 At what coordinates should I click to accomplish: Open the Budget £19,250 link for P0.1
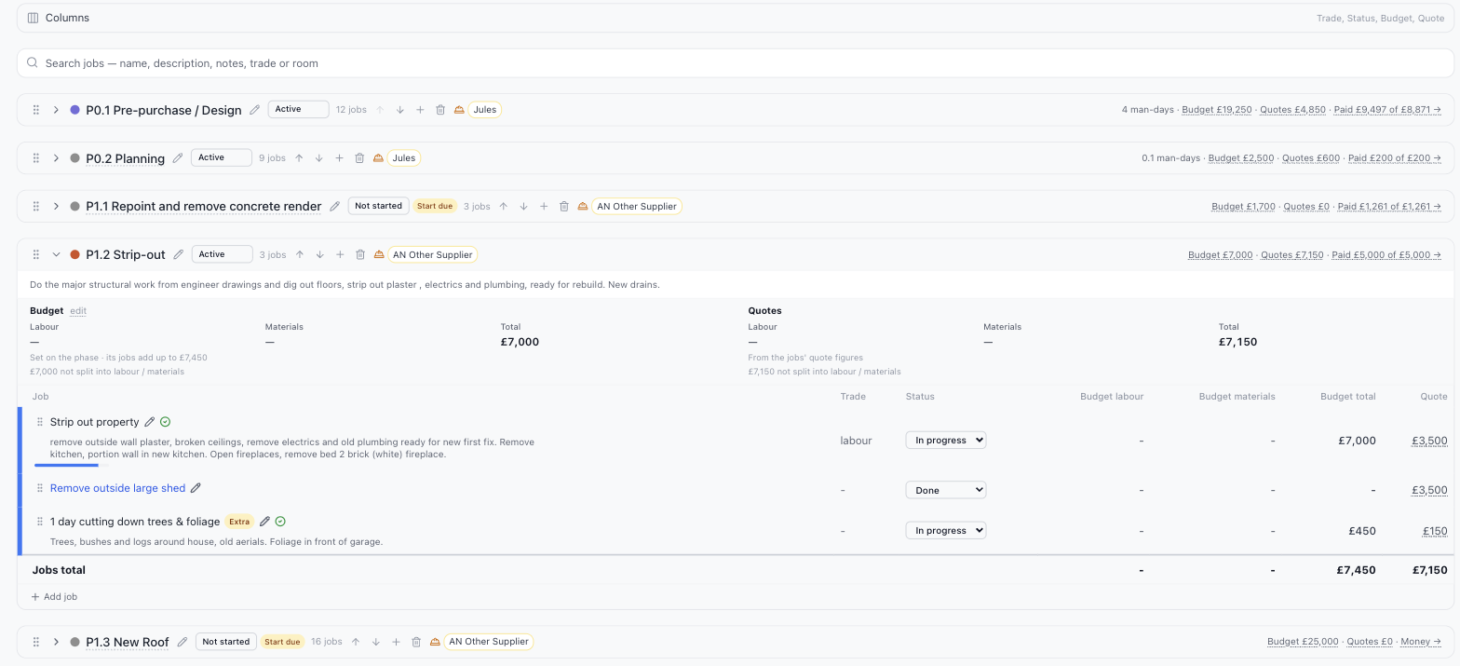1217,110
